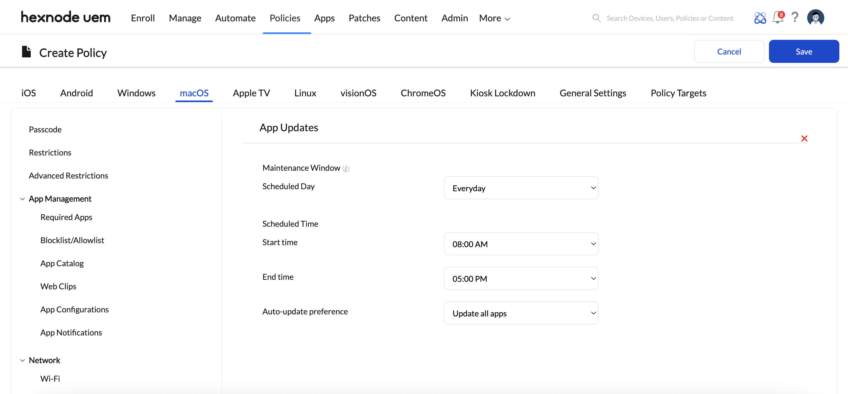Click the hexnode uem logo

[x=66, y=17]
